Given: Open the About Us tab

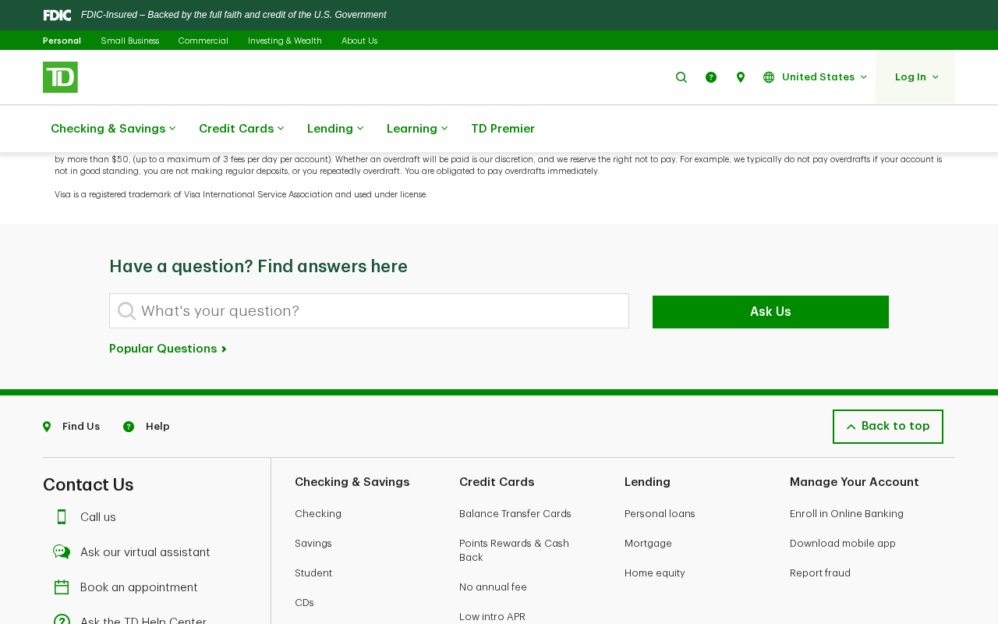Looking at the screenshot, I should click(x=359, y=41).
